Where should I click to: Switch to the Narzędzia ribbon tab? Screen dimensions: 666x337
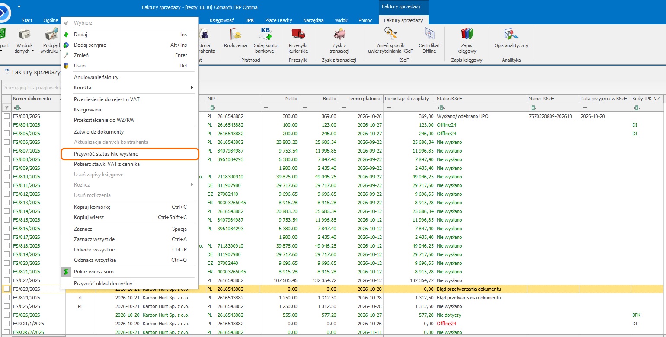[314, 20]
